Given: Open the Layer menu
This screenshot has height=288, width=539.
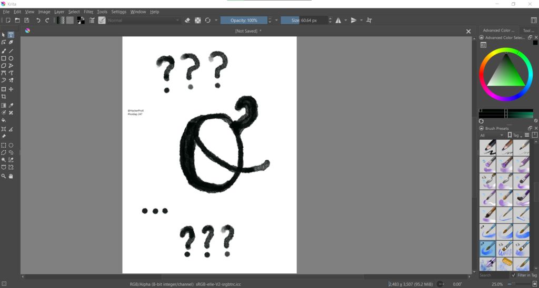Looking at the screenshot, I should 59,12.
